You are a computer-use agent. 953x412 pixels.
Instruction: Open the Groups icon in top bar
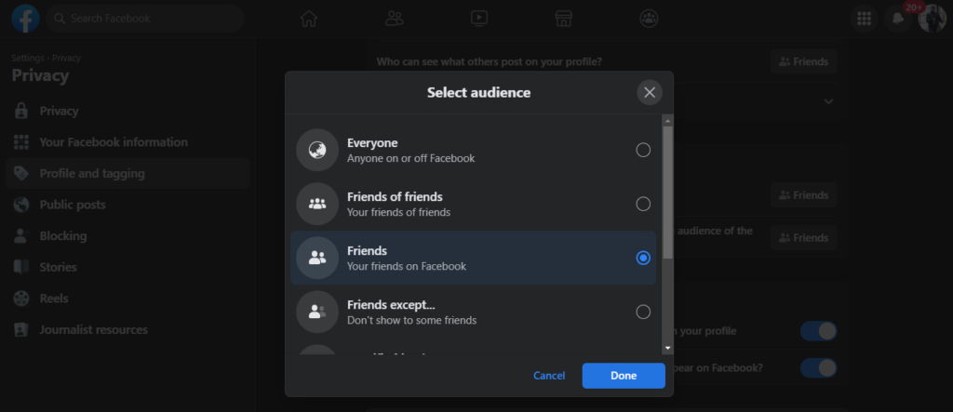(x=649, y=19)
